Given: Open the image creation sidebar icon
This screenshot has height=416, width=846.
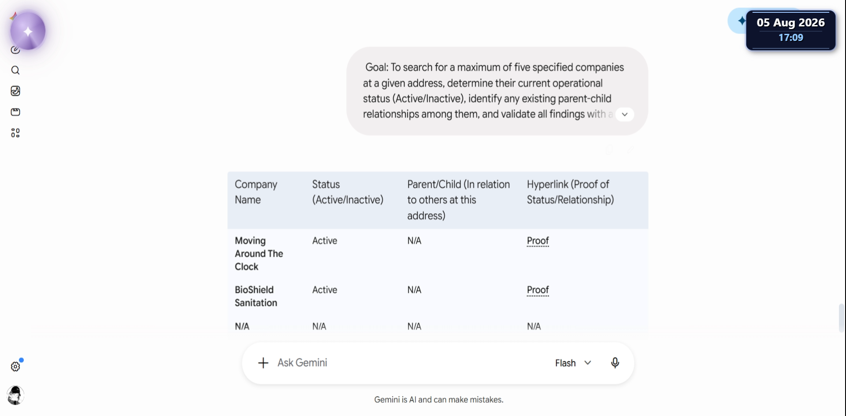Looking at the screenshot, I should point(15,91).
